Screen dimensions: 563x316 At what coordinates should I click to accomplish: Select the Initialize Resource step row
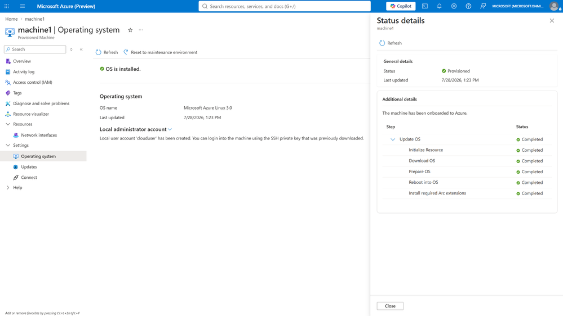[467, 150]
